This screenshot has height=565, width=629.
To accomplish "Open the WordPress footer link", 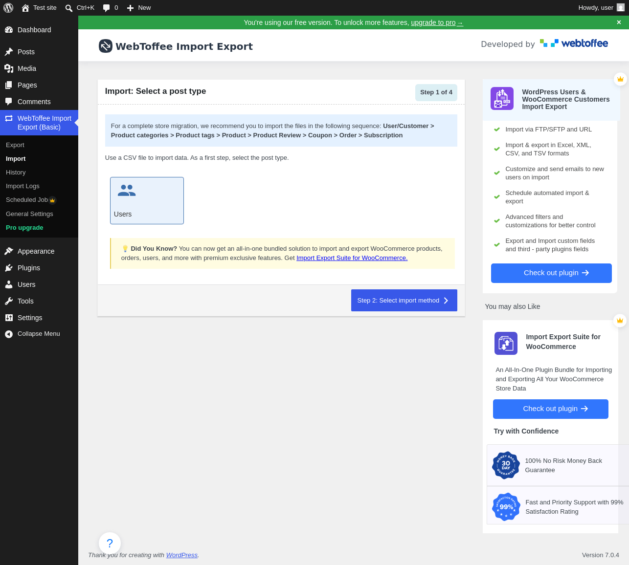I will coord(182,555).
